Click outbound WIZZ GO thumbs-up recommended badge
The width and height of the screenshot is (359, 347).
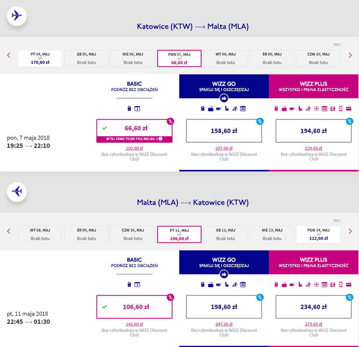click(224, 99)
